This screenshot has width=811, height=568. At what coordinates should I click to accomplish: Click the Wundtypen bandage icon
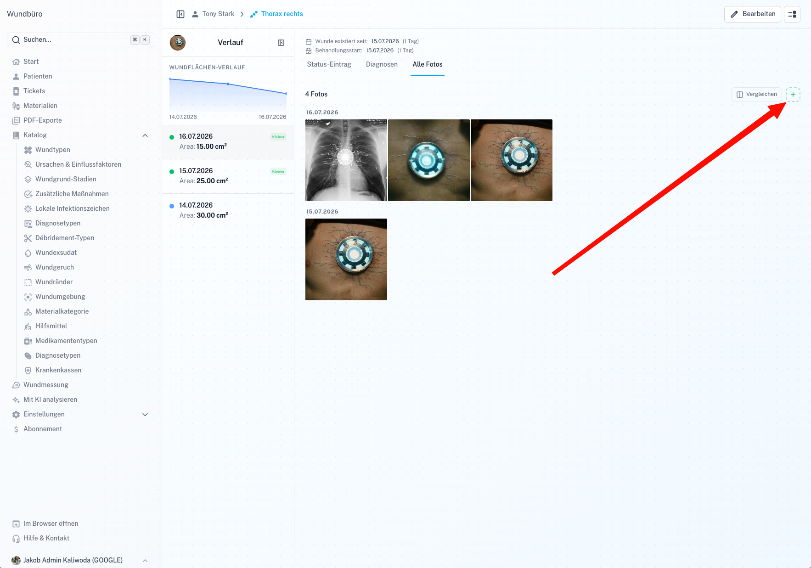[x=28, y=150]
